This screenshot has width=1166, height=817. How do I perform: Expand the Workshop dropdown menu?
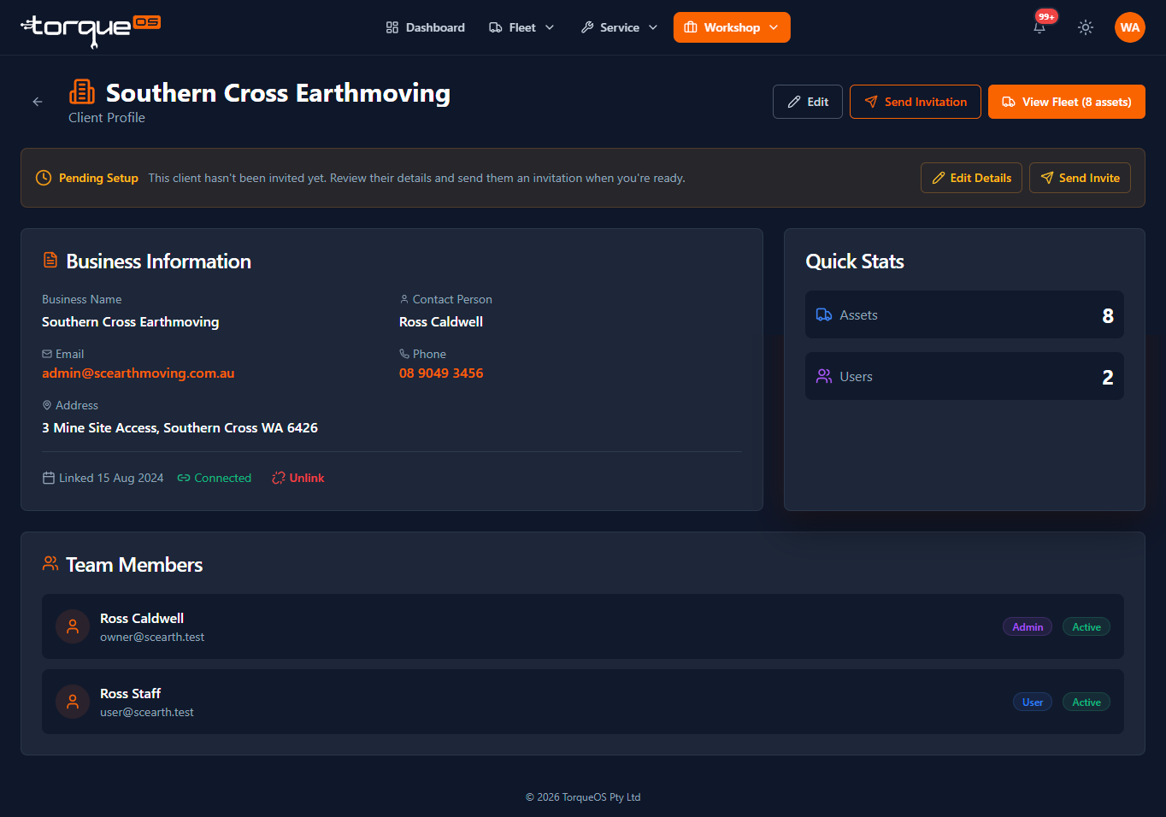click(x=732, y=27)
